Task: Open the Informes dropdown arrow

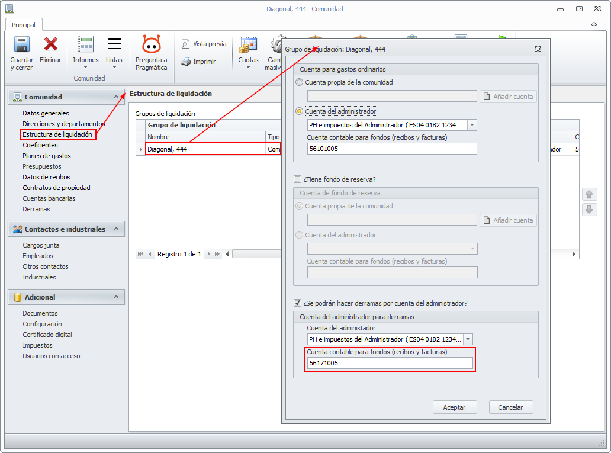Action: (85, 68)
